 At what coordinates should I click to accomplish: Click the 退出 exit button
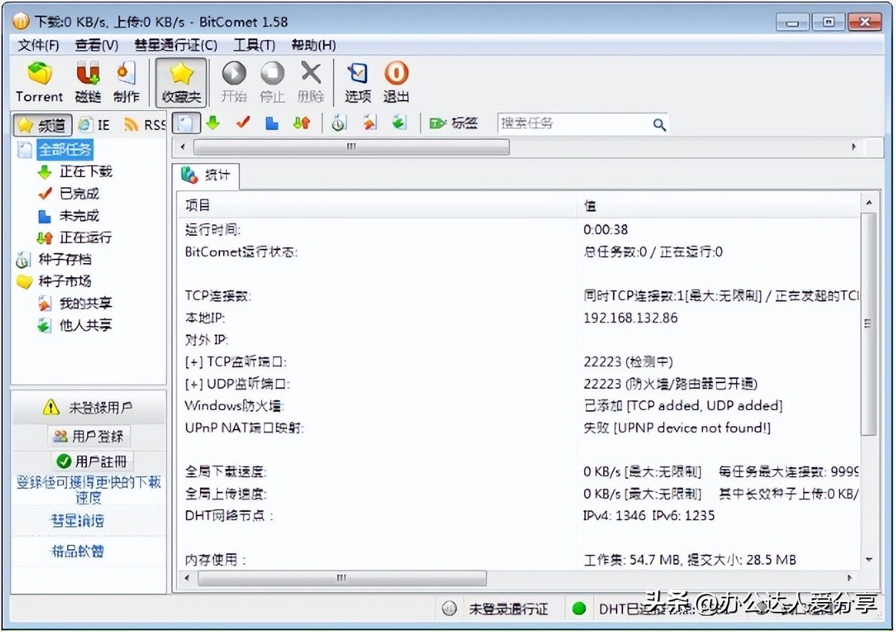pos(397,82)
